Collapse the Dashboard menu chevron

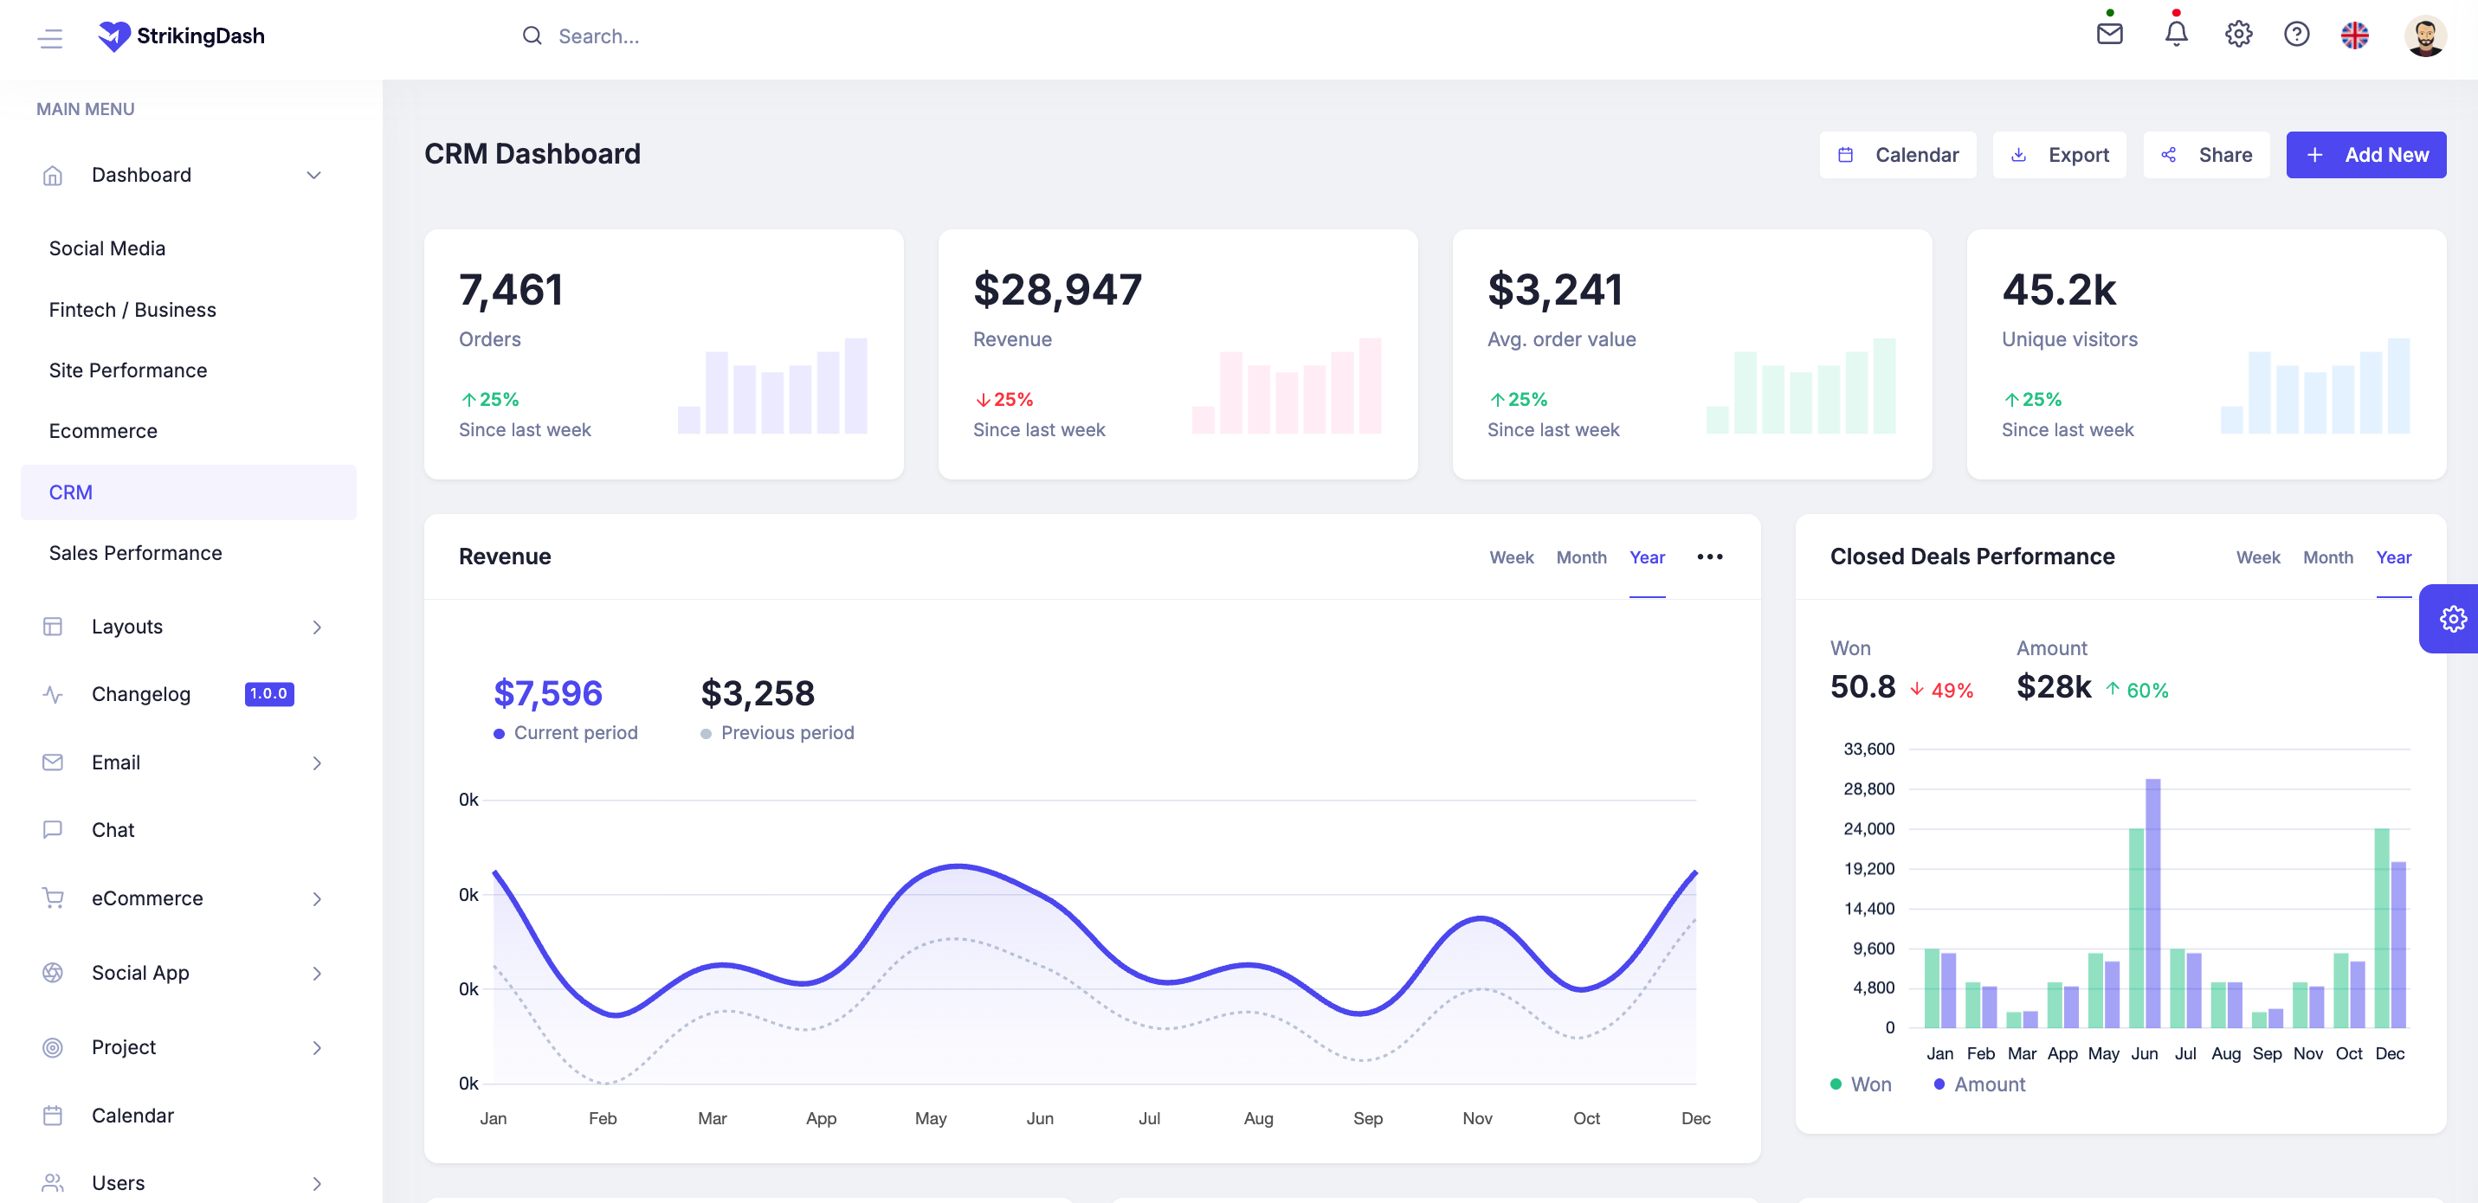(x=313, y=175)
